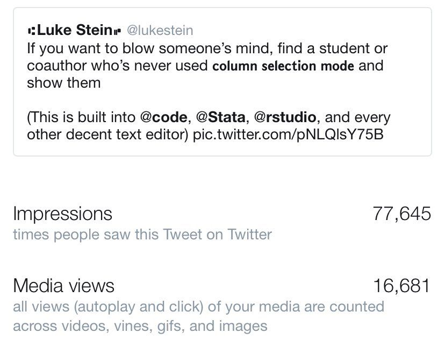Click the bold 'column selection mode' text
Viewport: 445px width, 347px height.
tap(283, 66)
